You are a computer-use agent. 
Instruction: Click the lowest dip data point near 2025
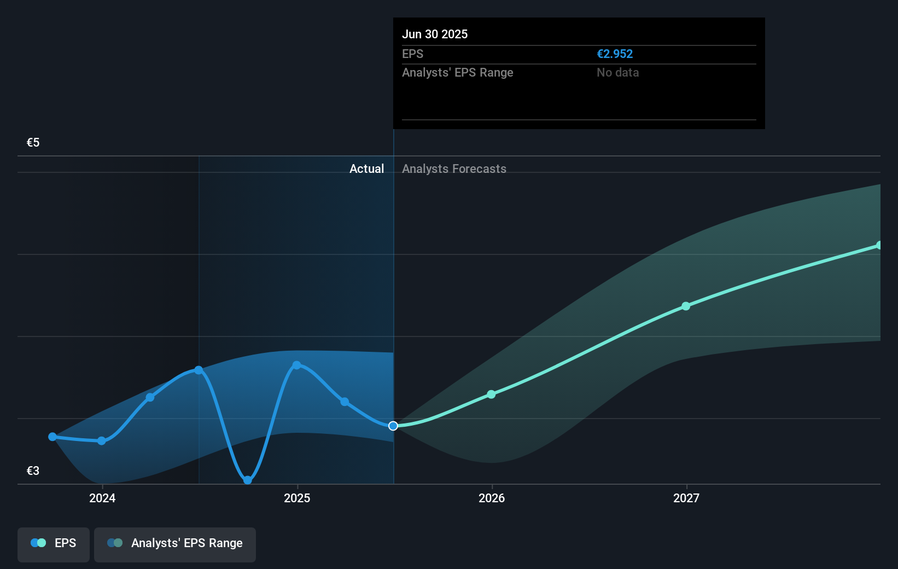point(247,480)
